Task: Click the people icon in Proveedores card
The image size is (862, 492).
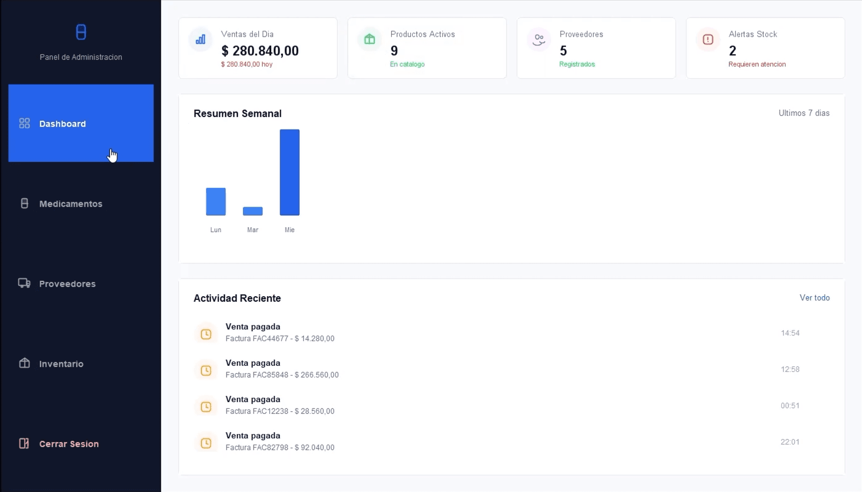Action: 539,40
